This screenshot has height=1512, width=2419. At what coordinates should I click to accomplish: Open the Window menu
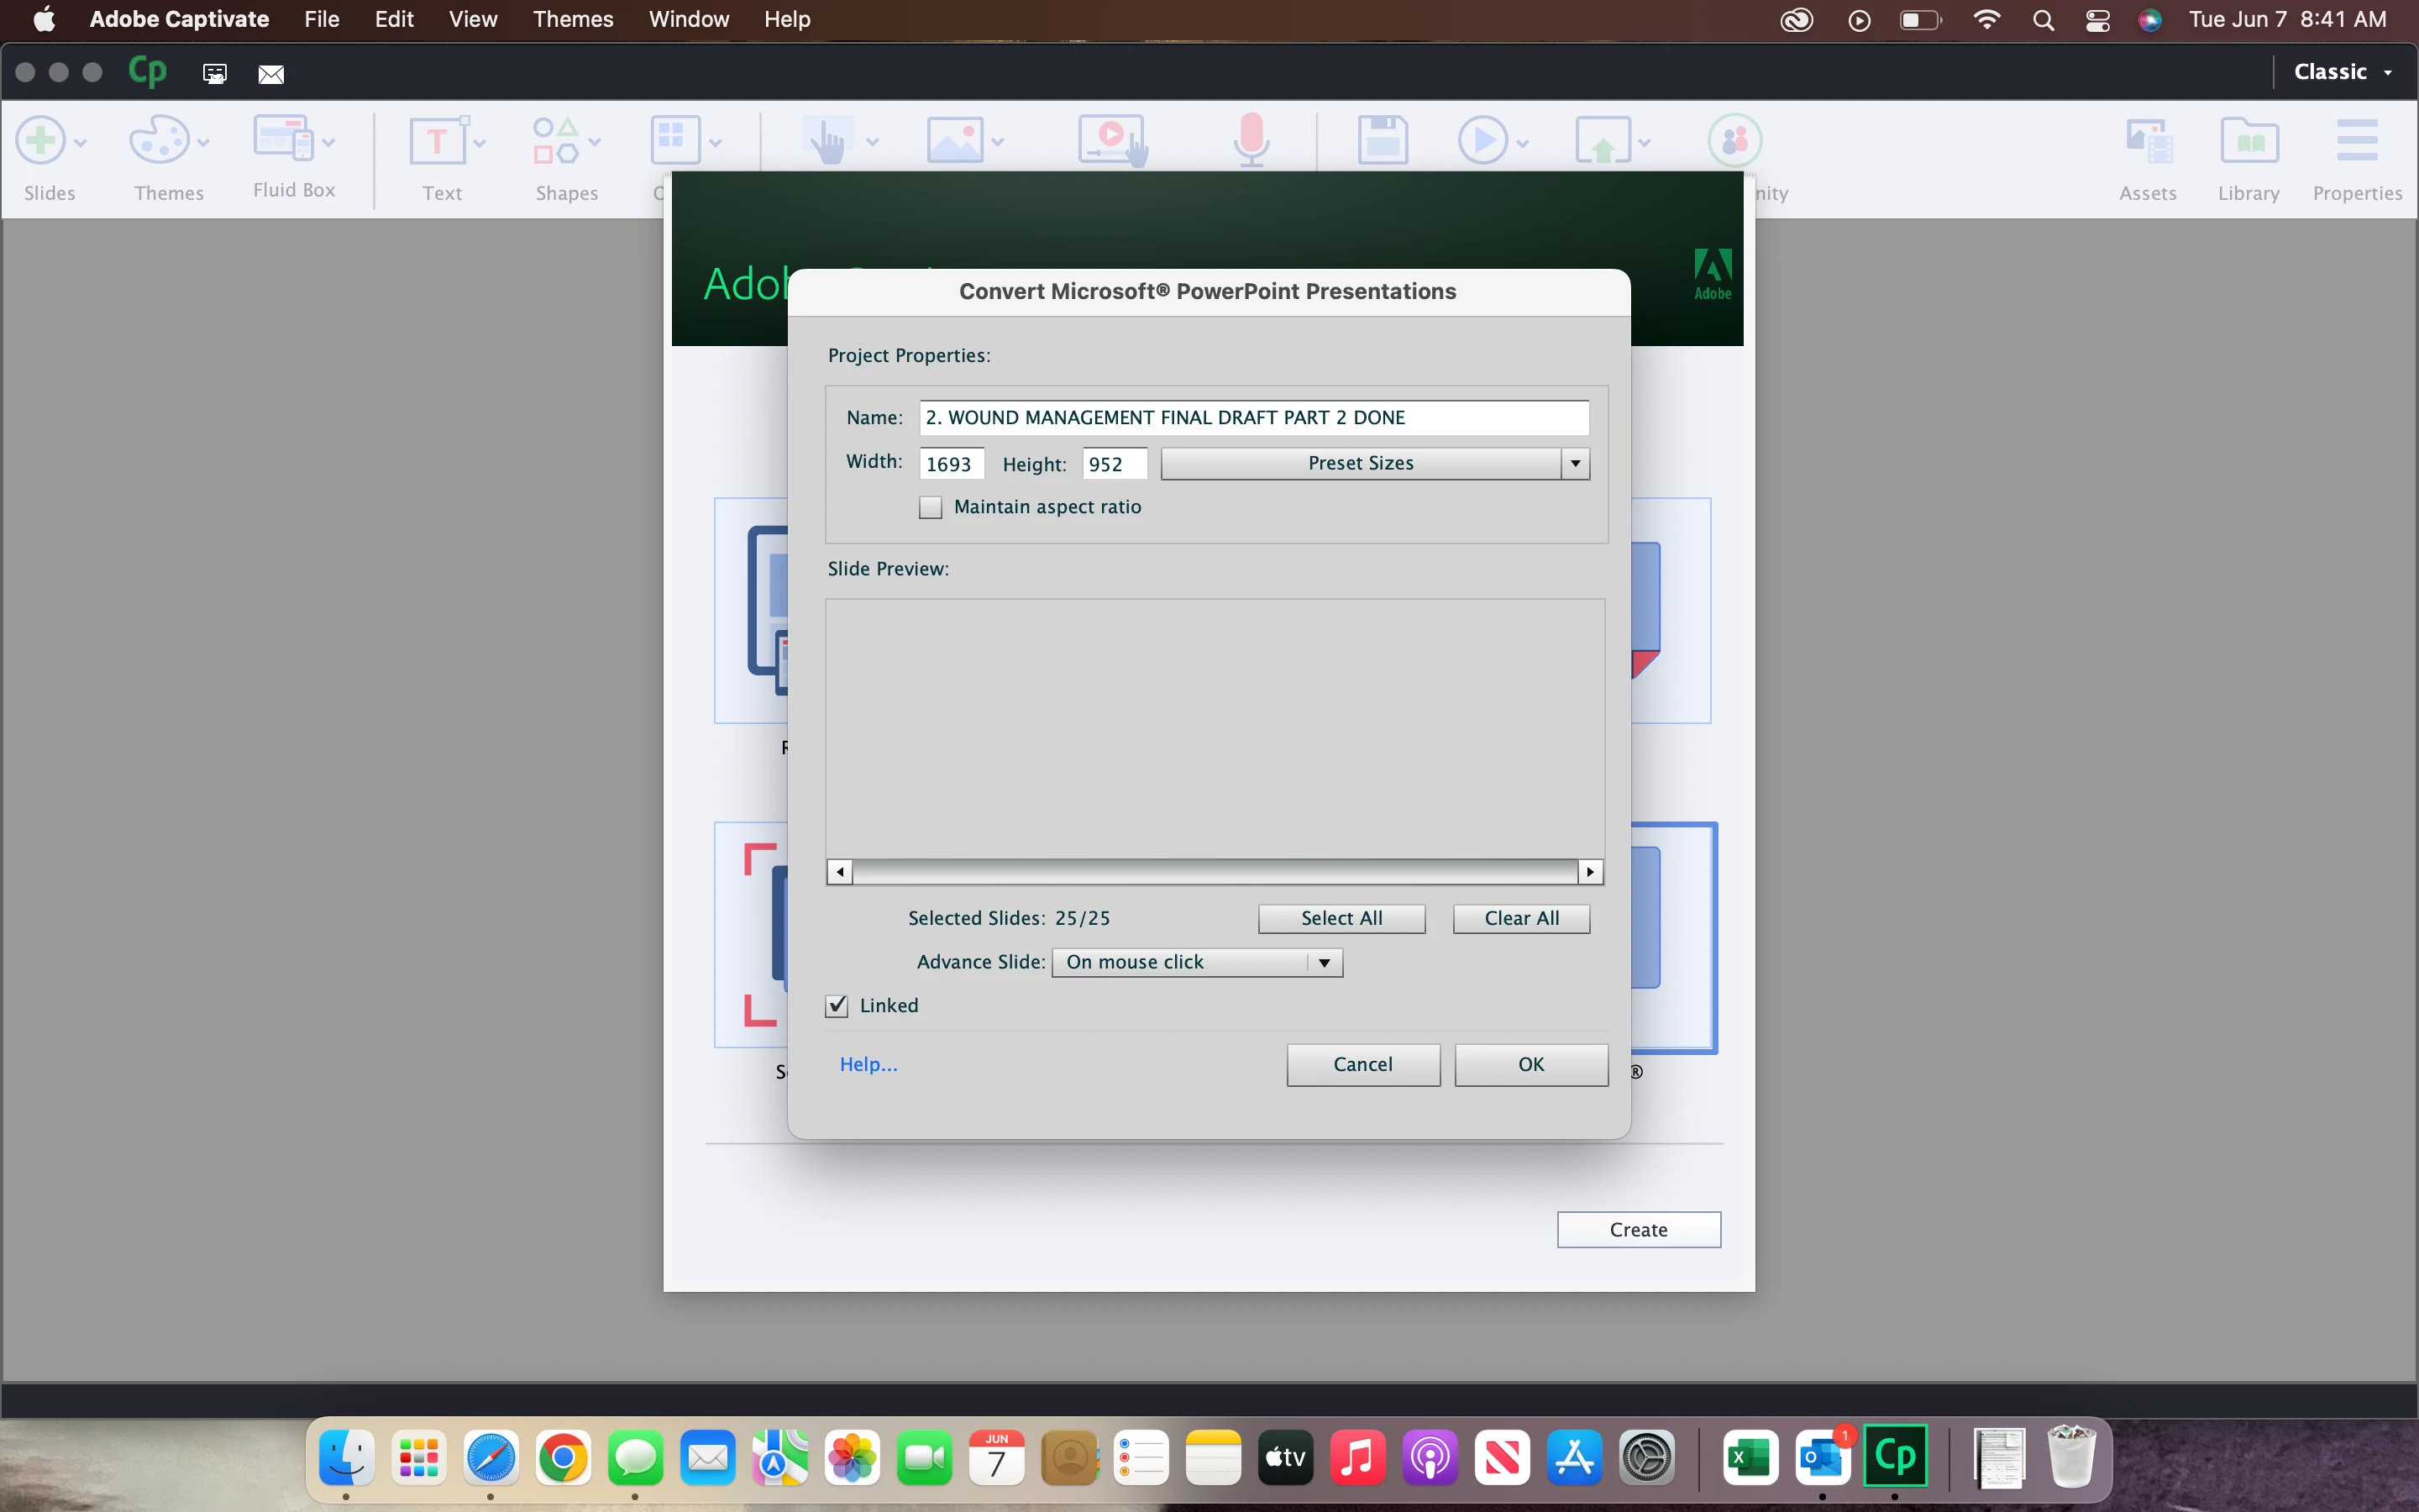click(688, 19)
